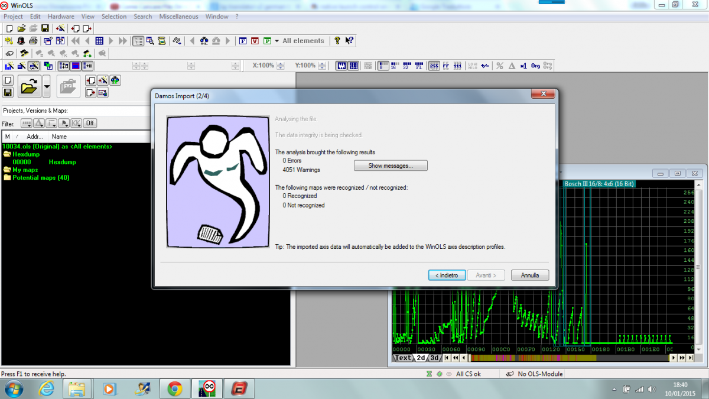Open the All elements dropdown
Viewport: 709px width, 399px height.
[x=277, y=41]
